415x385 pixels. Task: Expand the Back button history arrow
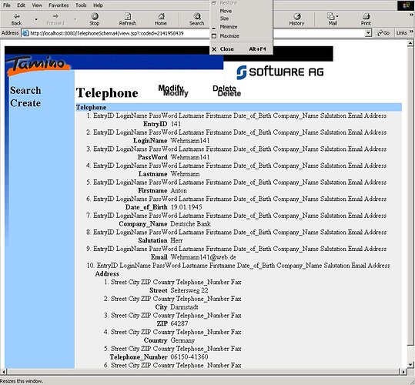pos(36,19)
